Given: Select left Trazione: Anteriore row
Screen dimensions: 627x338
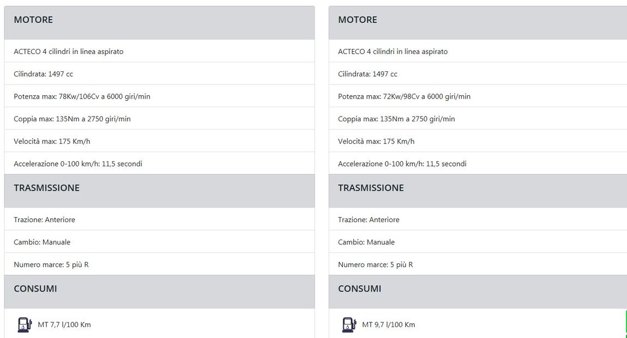Looking at the screenshot, I should (159, 219).
